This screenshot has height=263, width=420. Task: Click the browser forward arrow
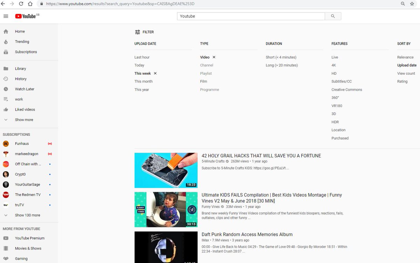pyautogui.click(x=12, y=3)
